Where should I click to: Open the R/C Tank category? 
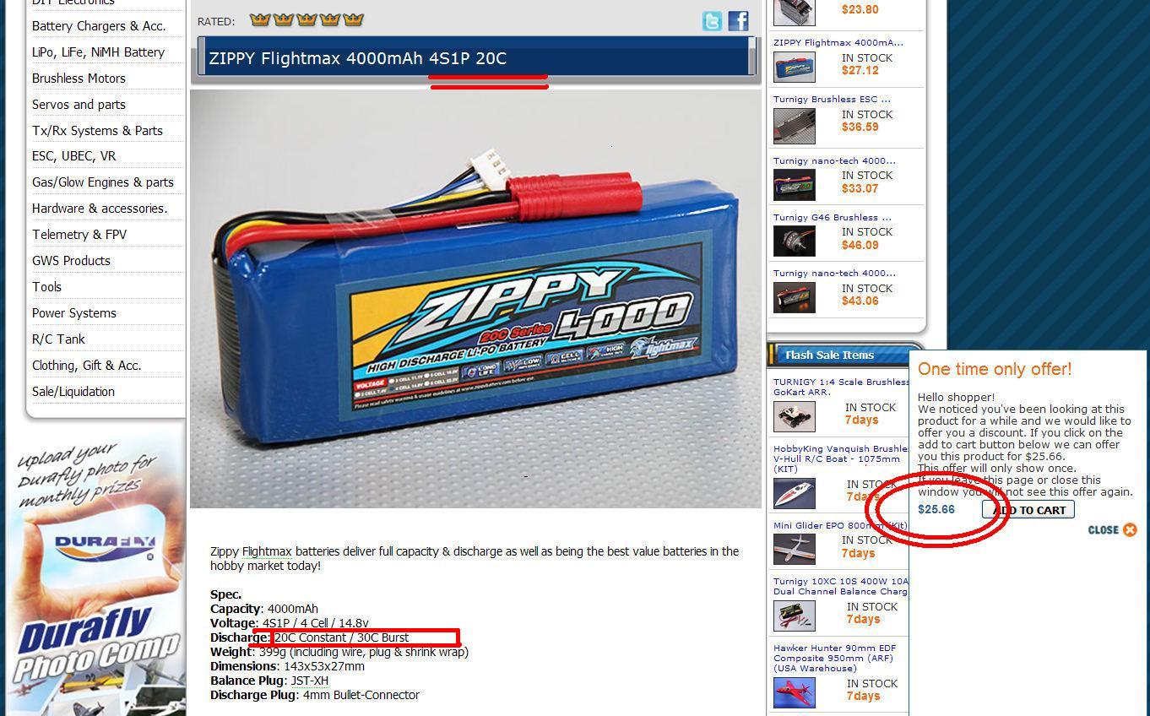[x=58, y=339]
